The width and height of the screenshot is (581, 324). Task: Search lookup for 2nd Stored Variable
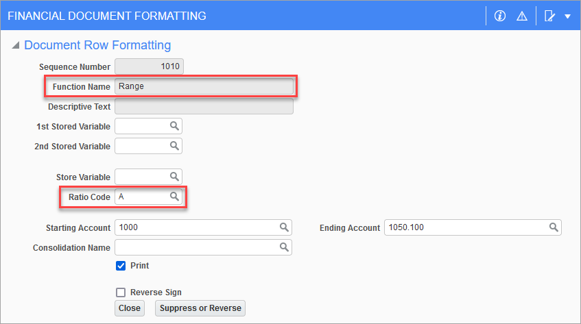(x=174, y=146)
